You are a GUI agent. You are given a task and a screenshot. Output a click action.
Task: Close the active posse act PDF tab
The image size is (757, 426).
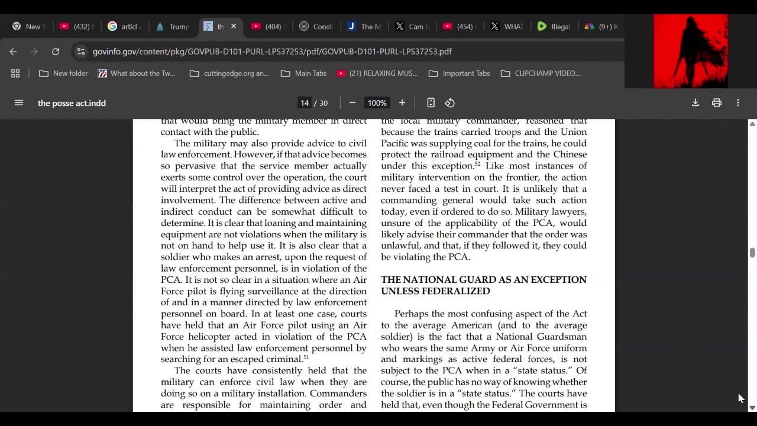click(x=234, y=26)
